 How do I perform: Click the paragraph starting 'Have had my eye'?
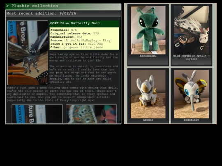point(83,57)
